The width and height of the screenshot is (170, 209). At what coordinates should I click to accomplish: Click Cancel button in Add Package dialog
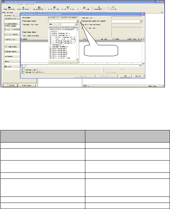click(138, 76)
